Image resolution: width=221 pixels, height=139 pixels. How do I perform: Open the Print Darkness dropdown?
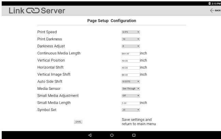point(131,39)
